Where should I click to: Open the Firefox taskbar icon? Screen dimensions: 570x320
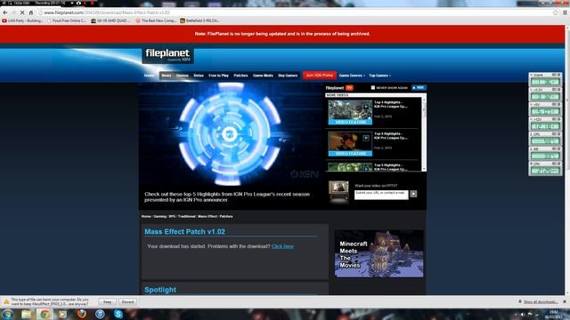(81, 314)
